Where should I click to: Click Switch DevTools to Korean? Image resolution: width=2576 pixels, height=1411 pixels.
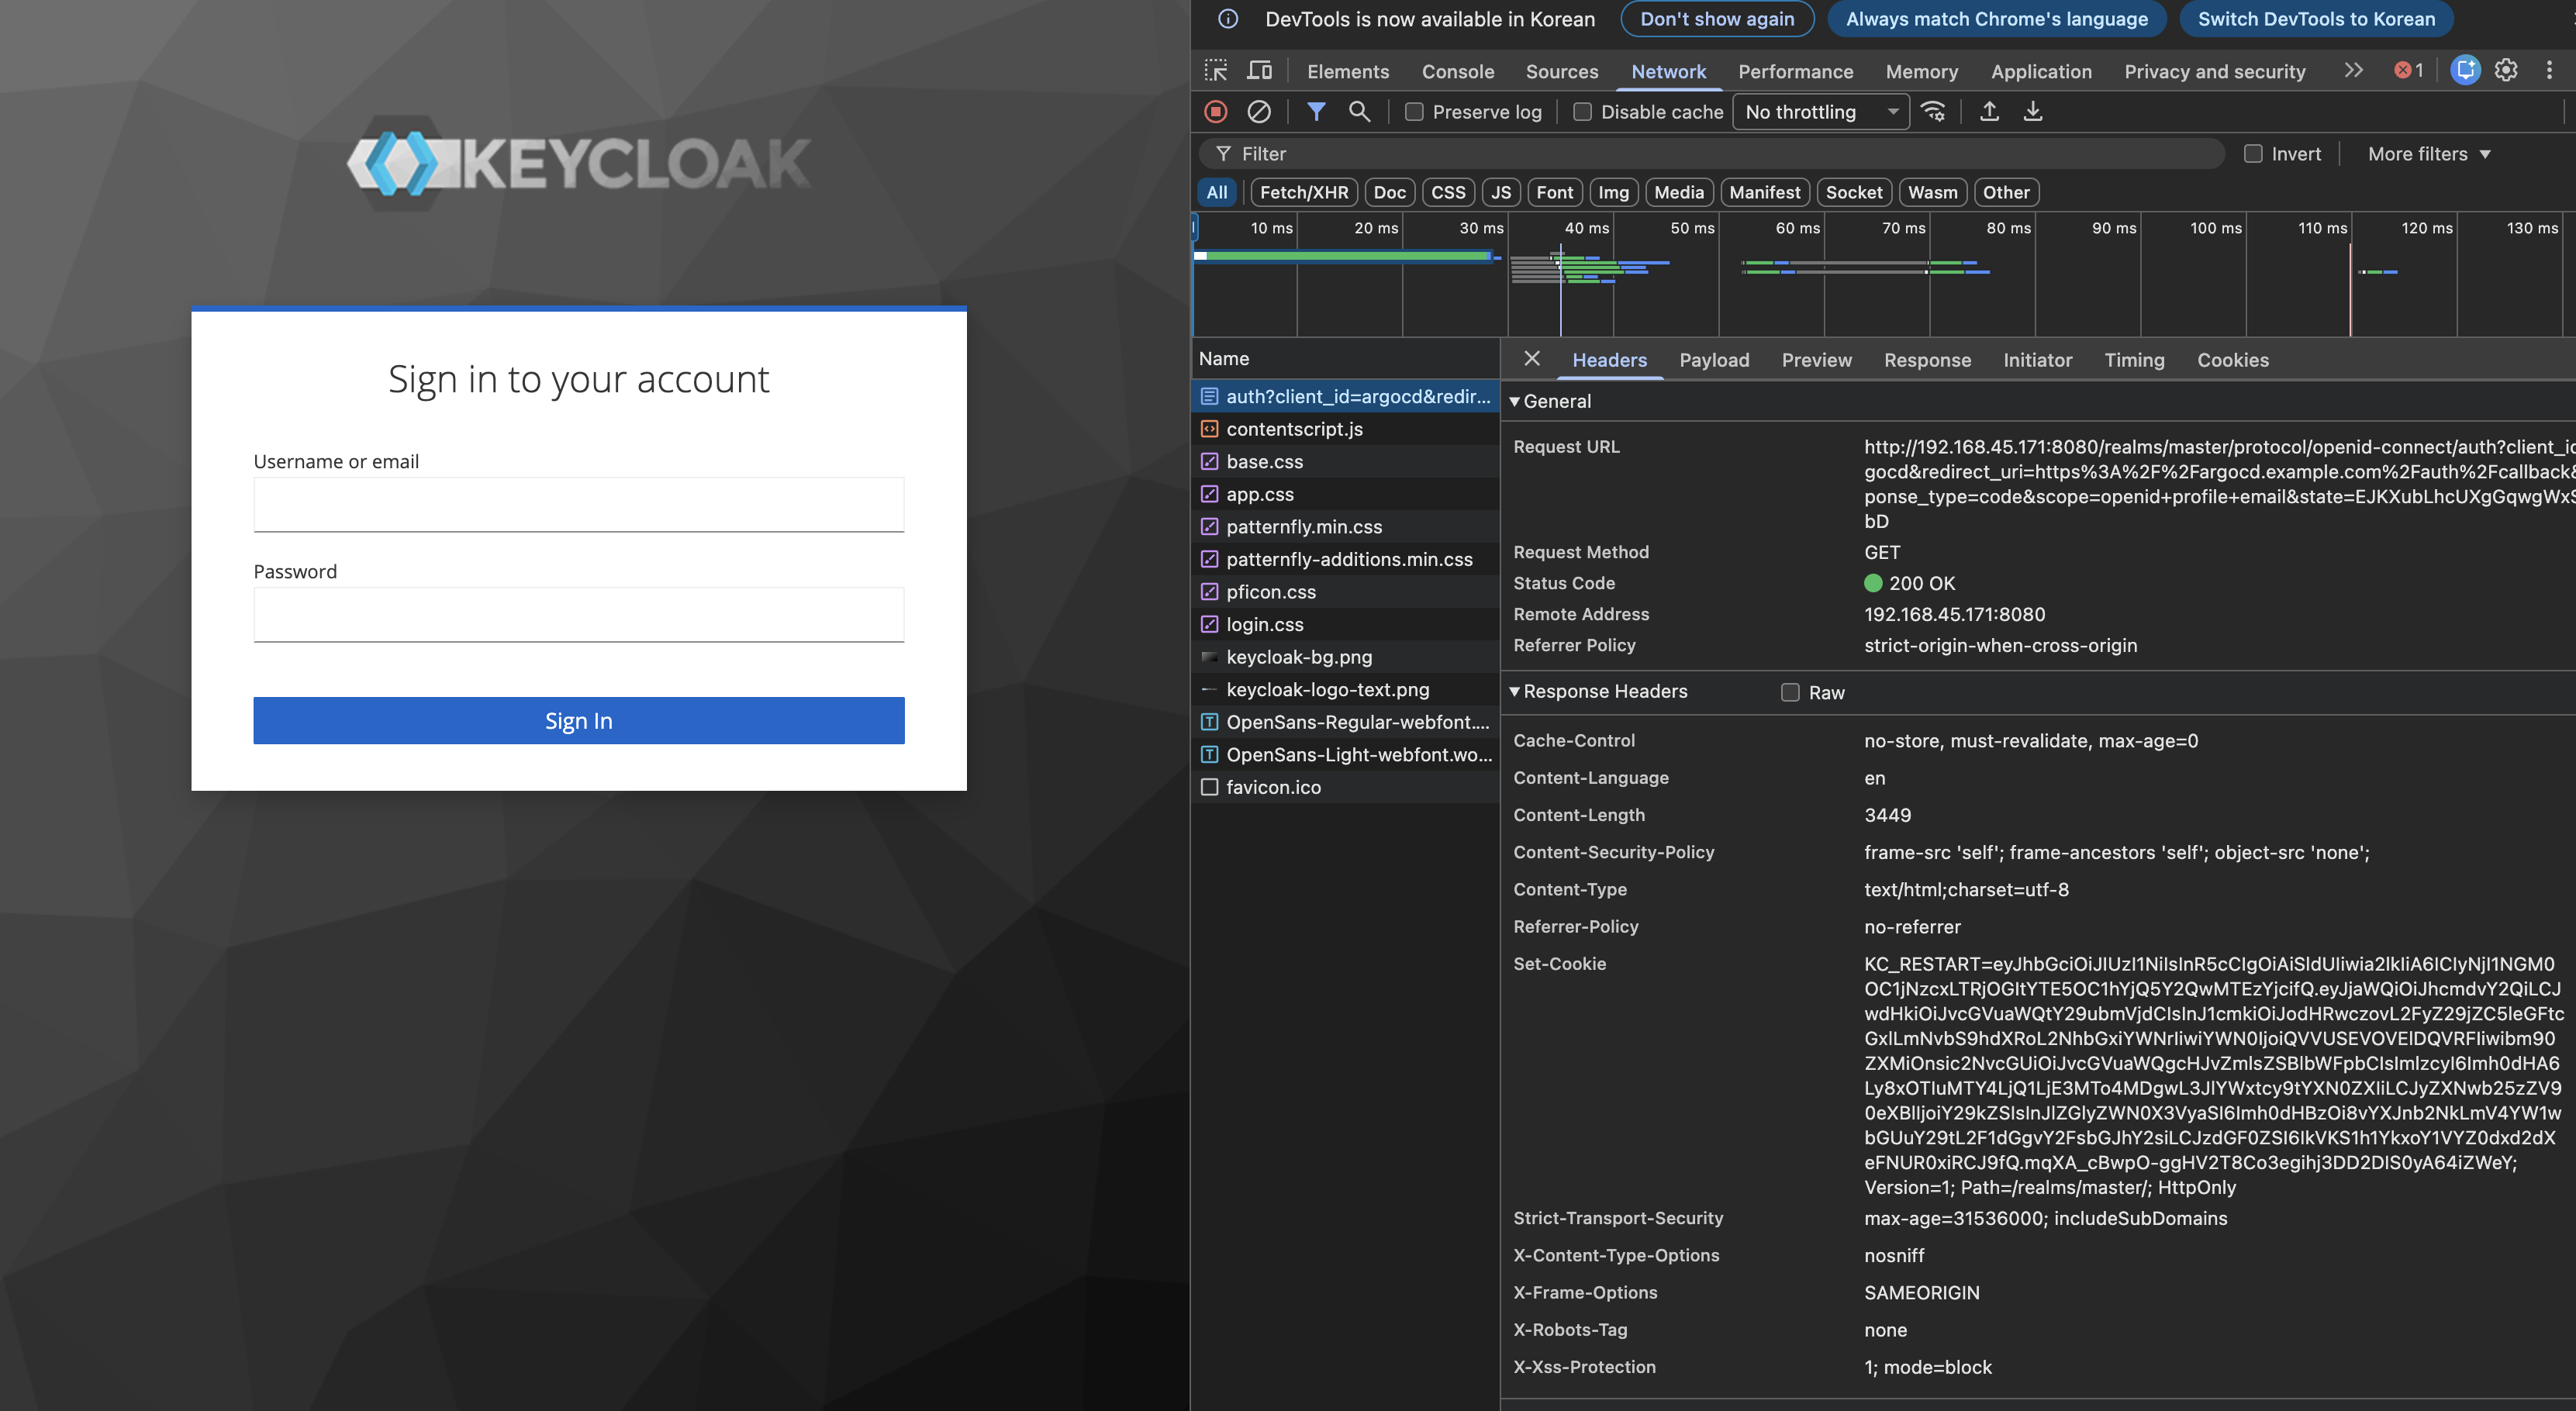(2316, 19)
